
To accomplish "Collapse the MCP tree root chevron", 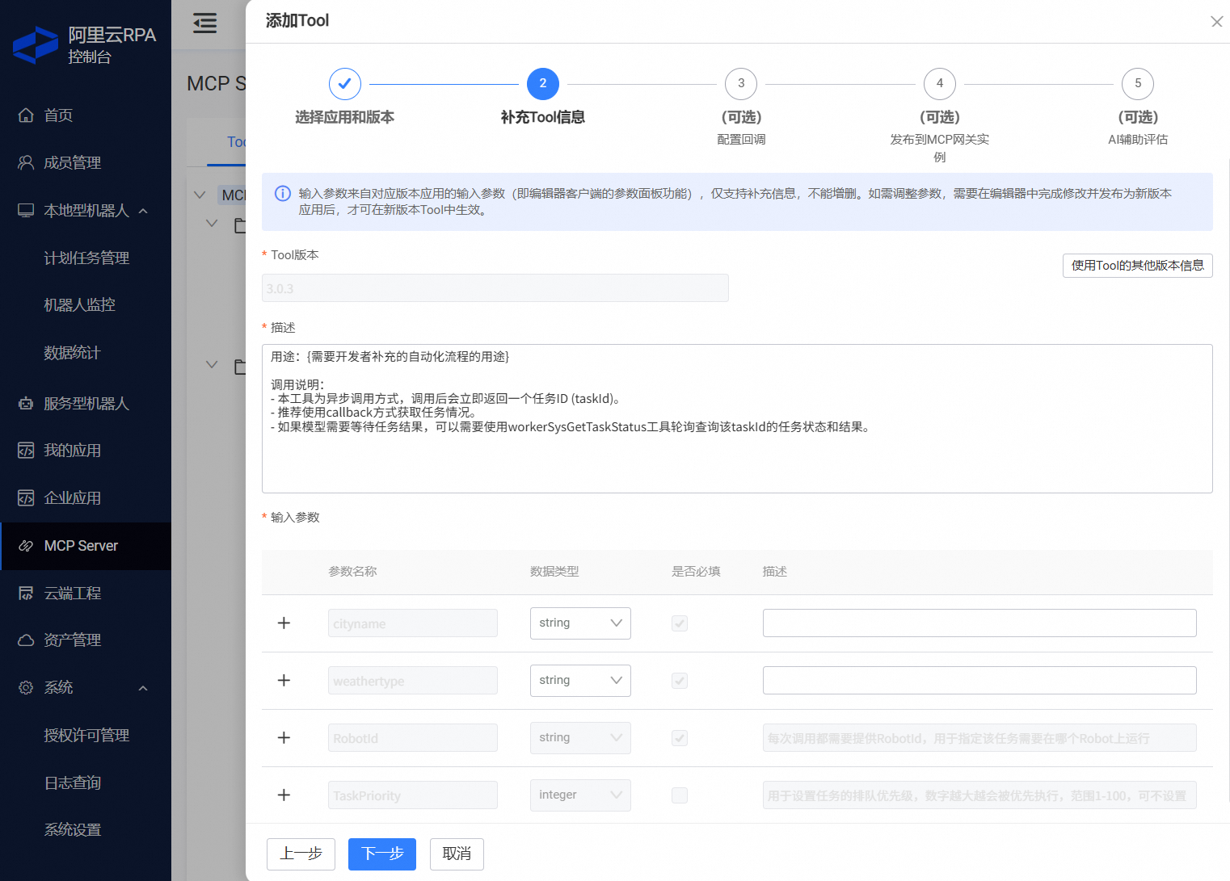I will click(x=200, y=195).
